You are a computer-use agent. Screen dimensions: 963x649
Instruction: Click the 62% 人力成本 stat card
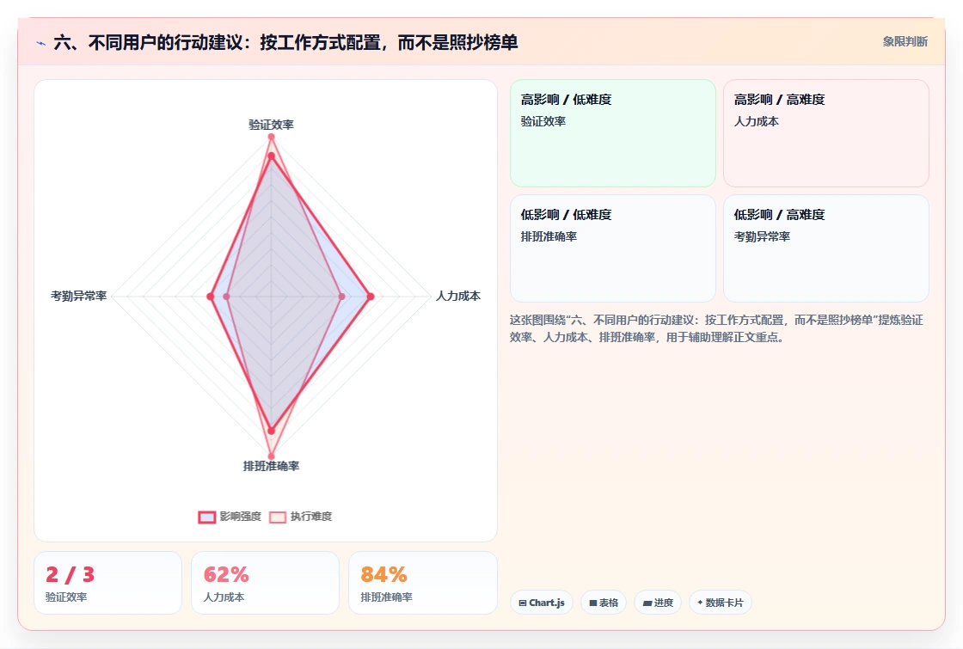(x=266, y=583)
